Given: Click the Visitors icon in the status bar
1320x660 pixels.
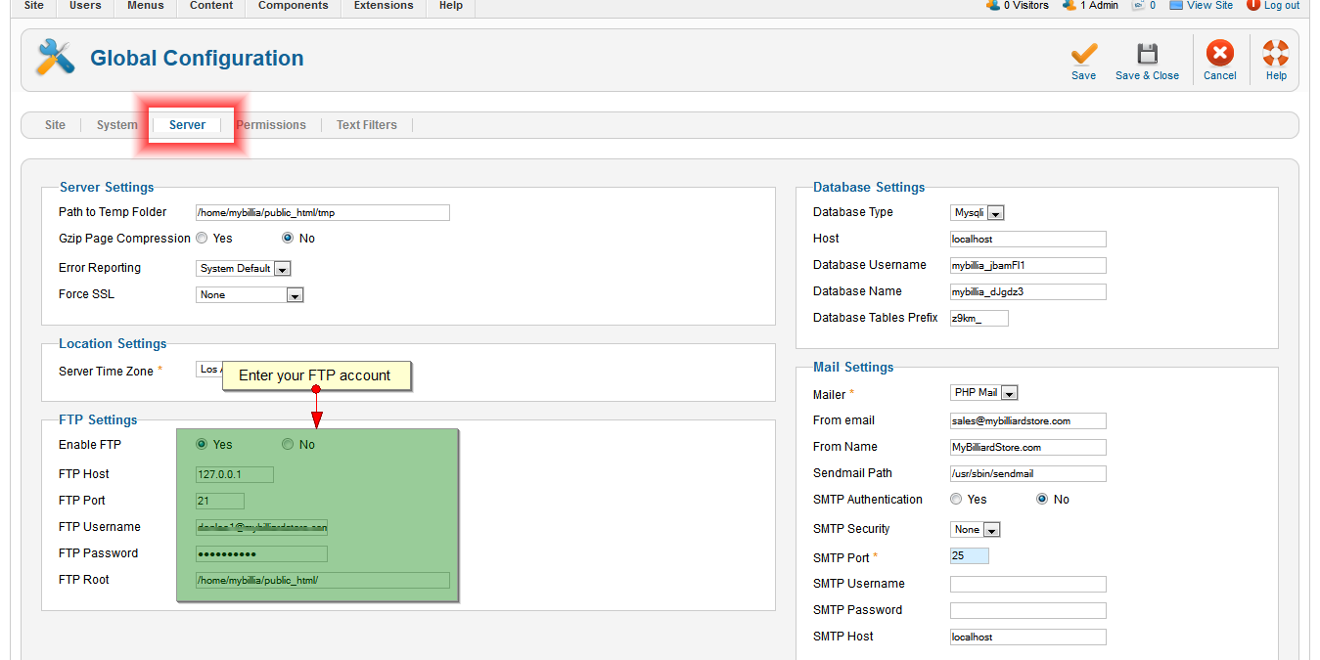Looking at the screenshot, I should pyautogui.click(x=993, y=5).
